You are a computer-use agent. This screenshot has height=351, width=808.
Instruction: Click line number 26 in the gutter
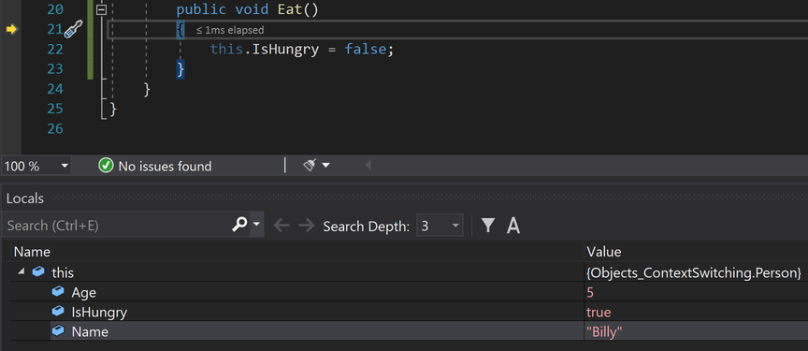click(x=55, y=128)
